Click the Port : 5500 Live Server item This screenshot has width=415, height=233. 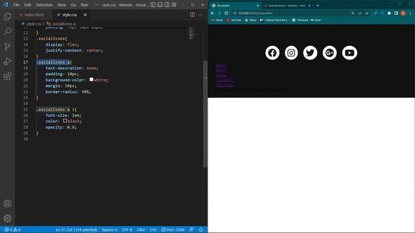pos(173,230)
